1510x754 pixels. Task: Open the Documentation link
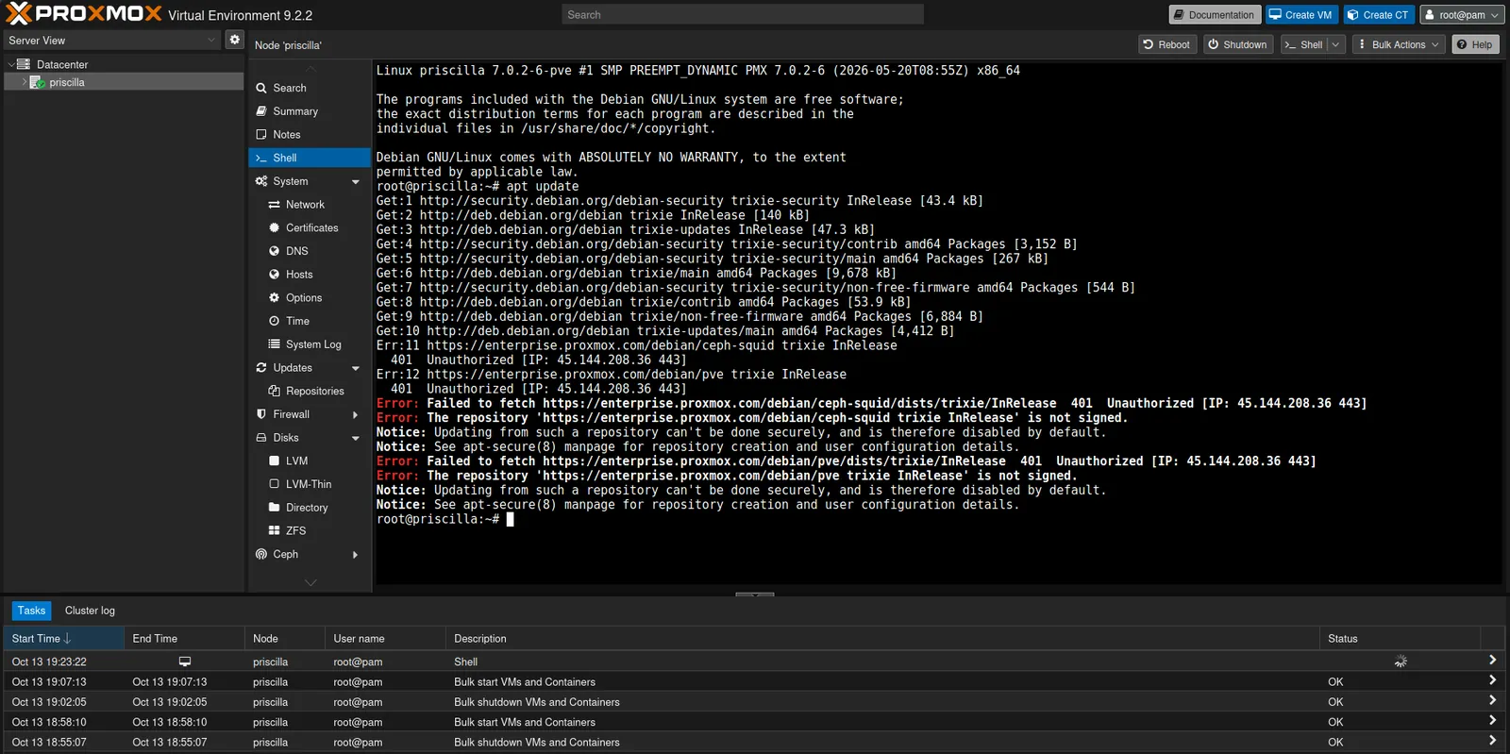click(1215, 14)
